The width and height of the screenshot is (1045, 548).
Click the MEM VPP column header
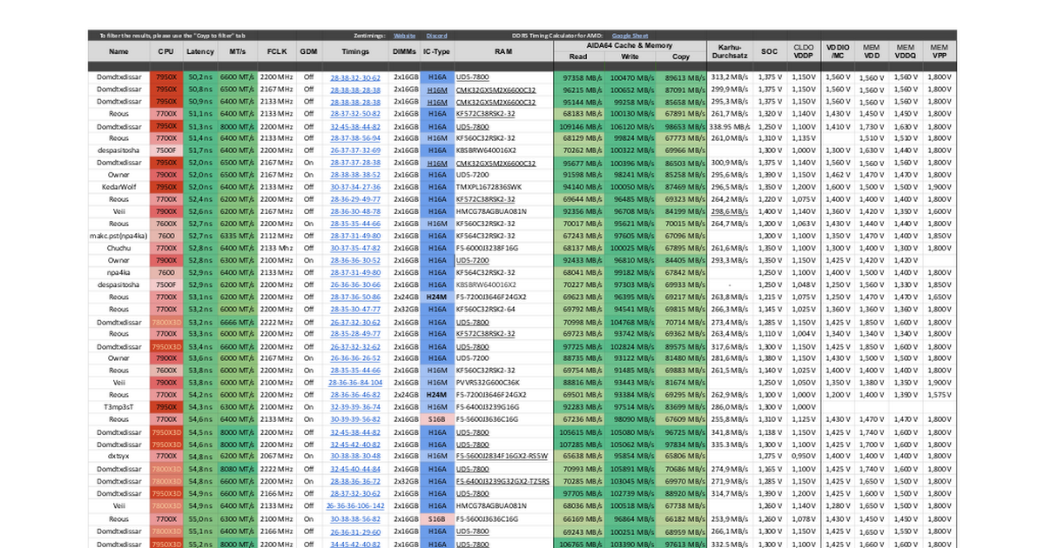coord(940,51)
